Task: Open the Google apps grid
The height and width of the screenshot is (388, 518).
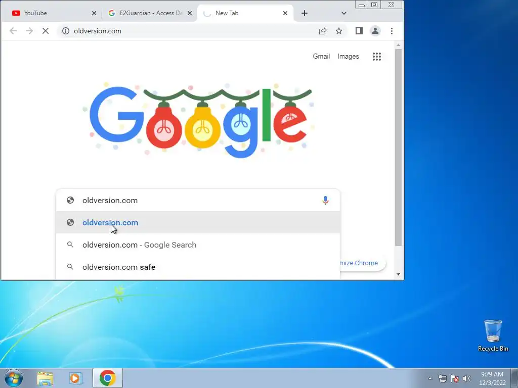Action: coord(376,57)
